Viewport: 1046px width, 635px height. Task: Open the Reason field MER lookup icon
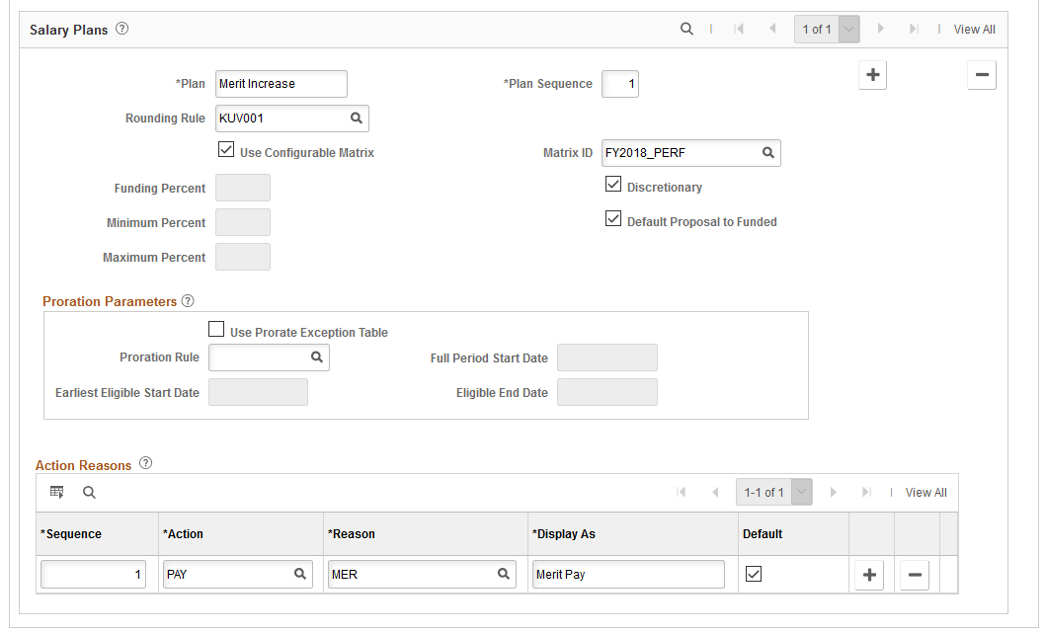[504, 574]
